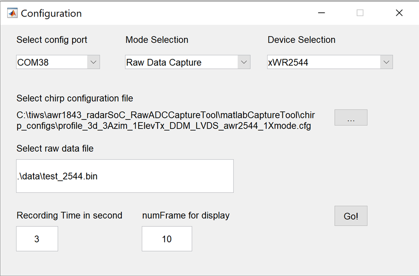Viewport: 419px width, 276px height.
Task: Open the Raw Data Capture mode dropdown arrow
Action: [x=244, y=62]
